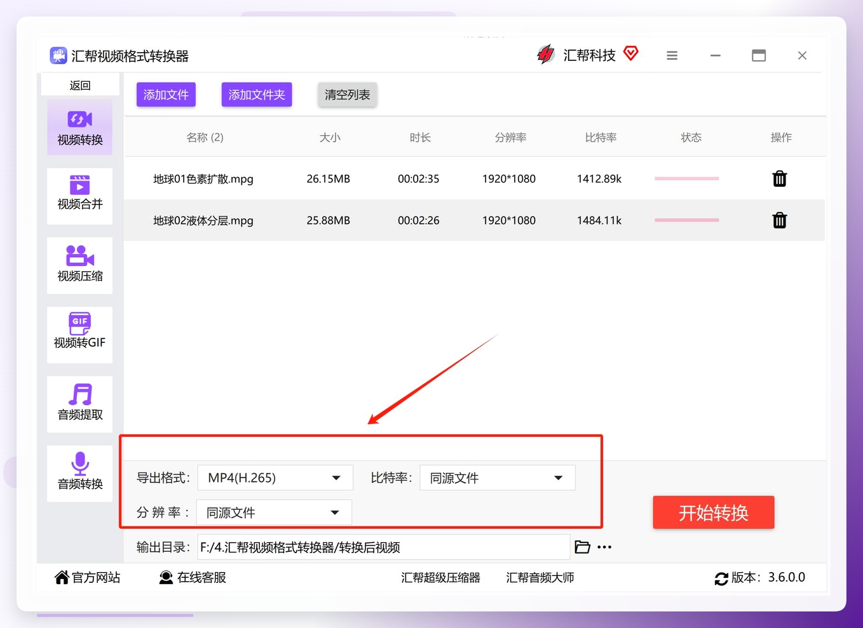Click the 清空列表 button
Image resolution: width=863 pixels, height=628 pixels.
click(x=347, y=95)
